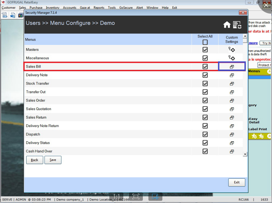Open custom settings for Transfer Out
The width and height of the screenshot is (272, 203).
click(232, 92)
